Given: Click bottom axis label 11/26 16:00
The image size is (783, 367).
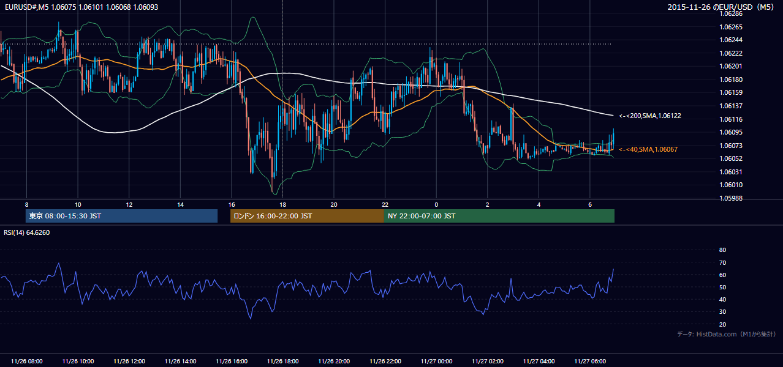Looking at the screenshot, I should (x=232, y=361).
